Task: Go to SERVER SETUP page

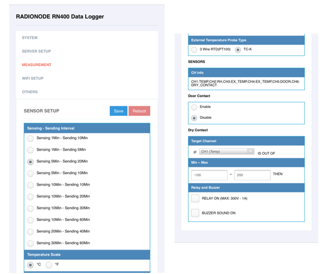Action: pyautogui.click(x=37, y=51)
